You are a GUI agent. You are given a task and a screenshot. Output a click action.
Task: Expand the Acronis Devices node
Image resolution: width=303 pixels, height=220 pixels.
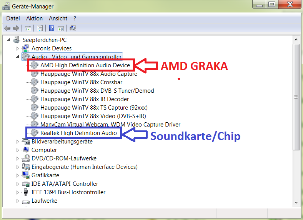pos(18,48)
